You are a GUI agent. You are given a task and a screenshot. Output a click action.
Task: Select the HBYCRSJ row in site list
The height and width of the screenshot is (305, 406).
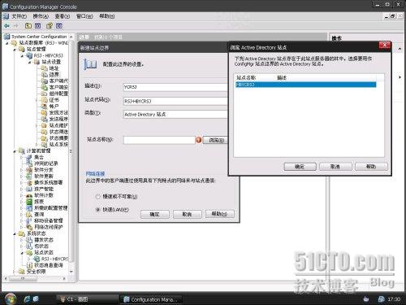(306, 85)
